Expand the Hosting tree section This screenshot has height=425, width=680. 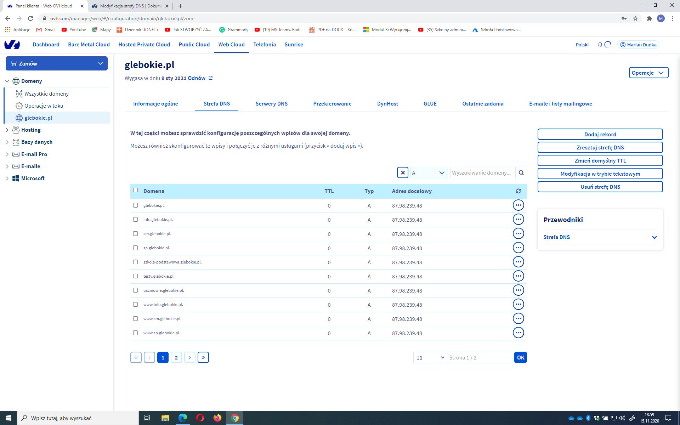point(7,130)
